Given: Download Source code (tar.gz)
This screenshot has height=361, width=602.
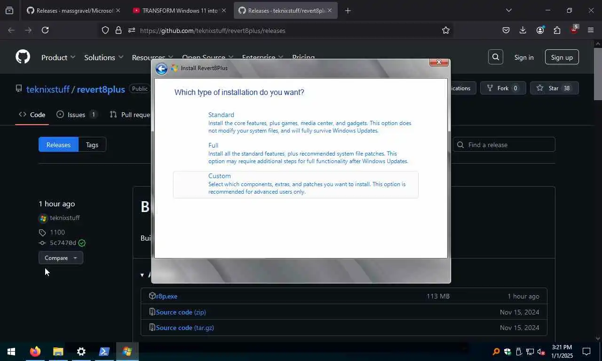Looking at the screenshot, I should coord(185,328).
